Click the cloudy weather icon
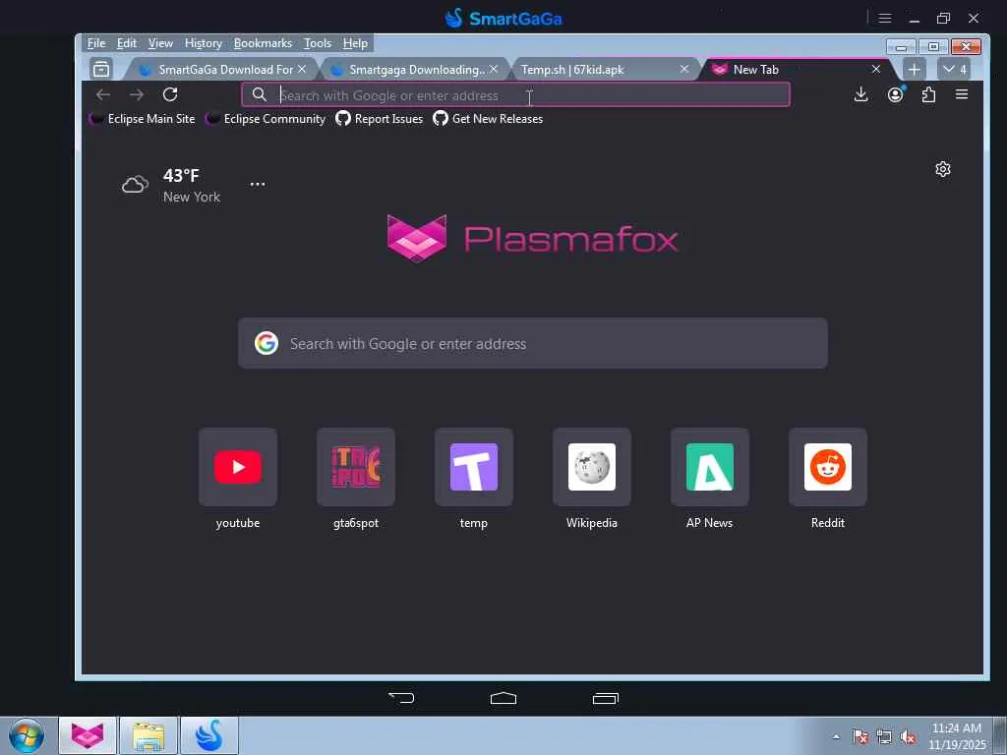Viewport: 1007px width, 755px height. pyautogui.click(x=135, y=185)
